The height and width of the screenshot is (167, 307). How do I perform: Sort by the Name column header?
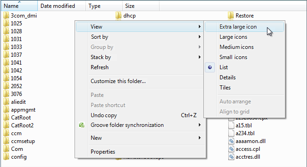tap(19, 6)
